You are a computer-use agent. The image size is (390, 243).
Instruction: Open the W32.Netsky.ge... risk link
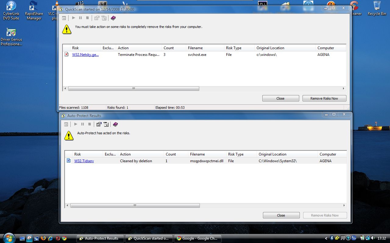click(x=85, y=55)
